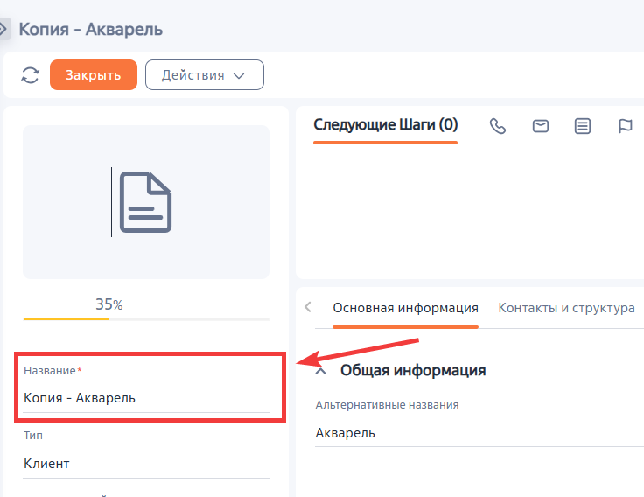
Task: Click the document image placeholder
Action: click(146, 202)
